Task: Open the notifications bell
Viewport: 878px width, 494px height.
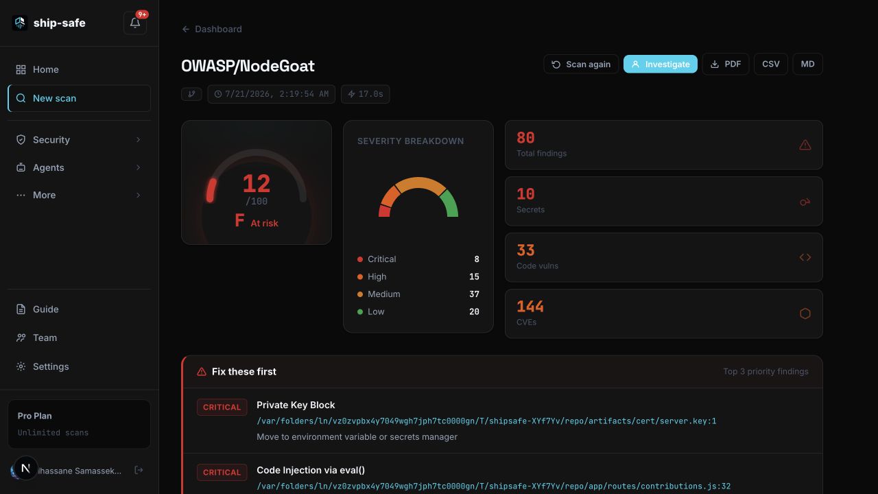Action: [x=135, y=23]
